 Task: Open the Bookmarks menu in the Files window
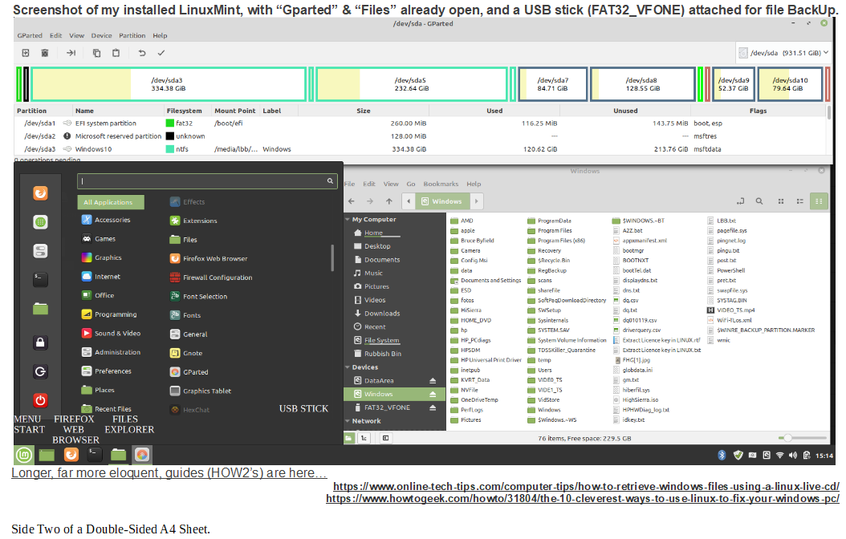pos(441,184)
